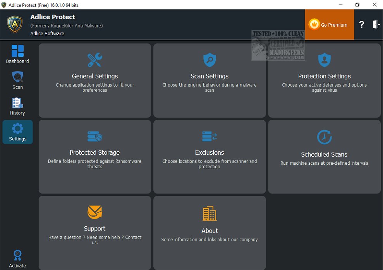Screen dimensions: 383x270
Task: Click '(Formerly RogueKiller Anti-Malware)' header text
Action: (67, 26)
